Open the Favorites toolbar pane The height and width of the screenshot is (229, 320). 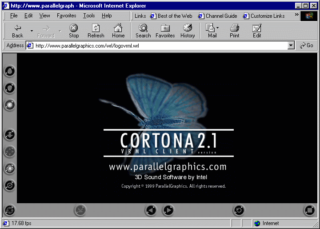coord(165,31)
